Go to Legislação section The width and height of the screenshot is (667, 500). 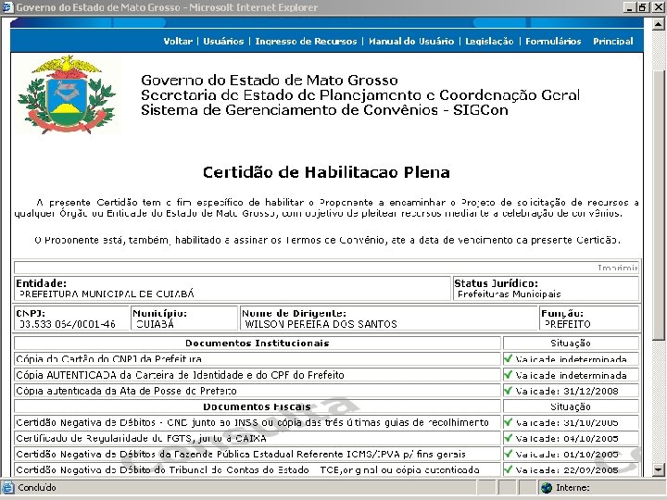tap(489, 42)
